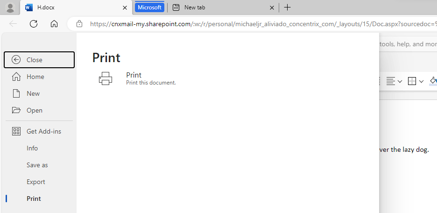
Task: Open a new browser tab with plus
Action: (287, 7)
